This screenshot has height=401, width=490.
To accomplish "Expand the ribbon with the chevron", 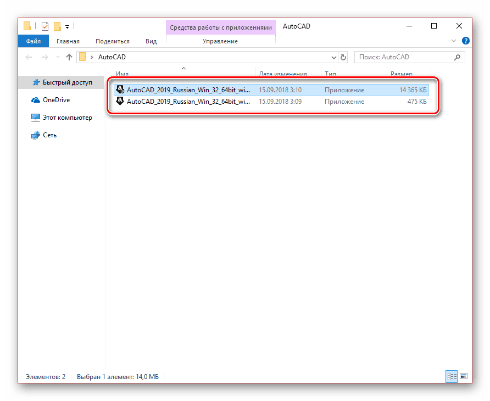I will pyautogui.click(x=454, y=41).
